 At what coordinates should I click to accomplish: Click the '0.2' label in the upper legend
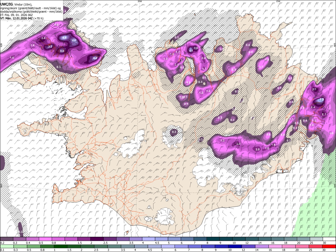(2, 243)
